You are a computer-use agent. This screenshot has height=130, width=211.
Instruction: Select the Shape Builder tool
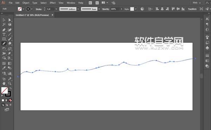click(4, 58)
